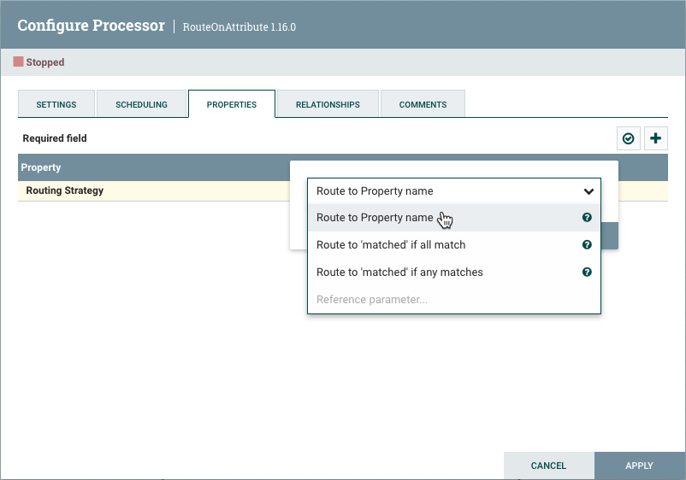Go to the Relationships tab

click(x=328, y=104)
